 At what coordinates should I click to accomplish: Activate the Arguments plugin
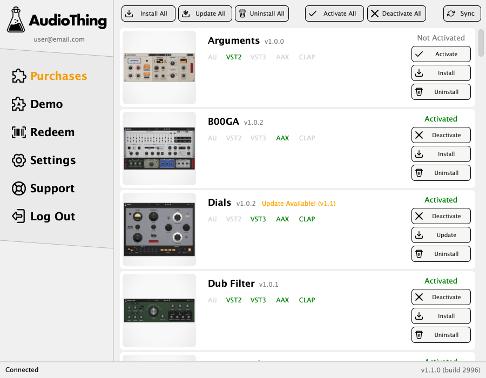tap(441, 54)
